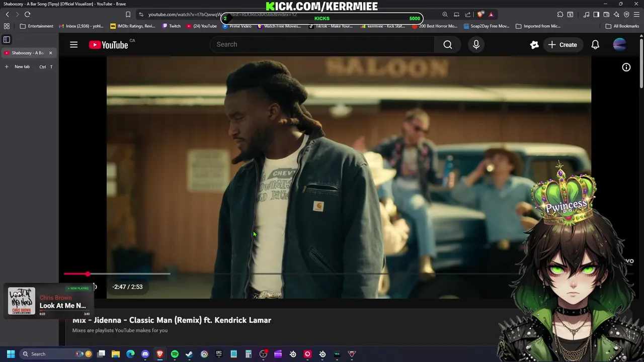Screen dimensions: 644x362
Task: Click the Create button on YouTube
Action: coord(562,45)
